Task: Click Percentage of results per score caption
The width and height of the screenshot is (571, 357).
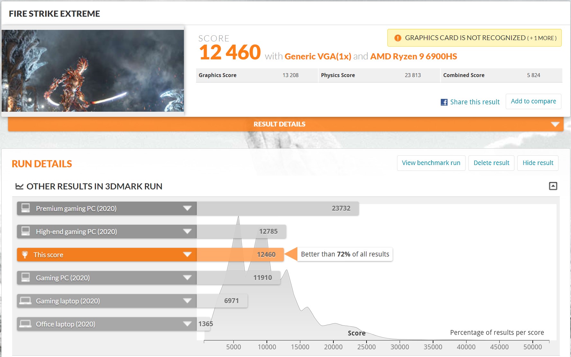Action: [497, 333]
